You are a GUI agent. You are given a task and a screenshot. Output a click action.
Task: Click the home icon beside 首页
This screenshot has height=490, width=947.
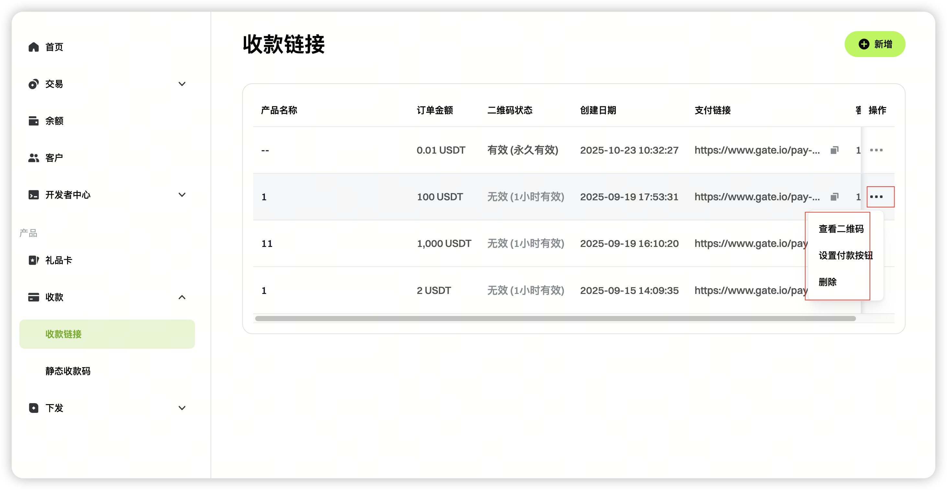point(33,47)
